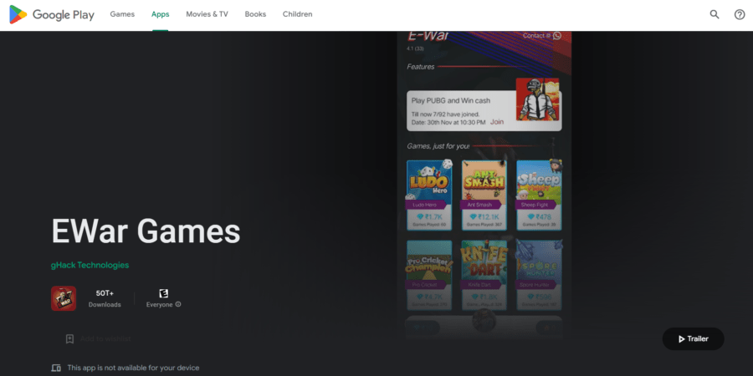Click the Ant Smash game card

click(x=484, y=195)
